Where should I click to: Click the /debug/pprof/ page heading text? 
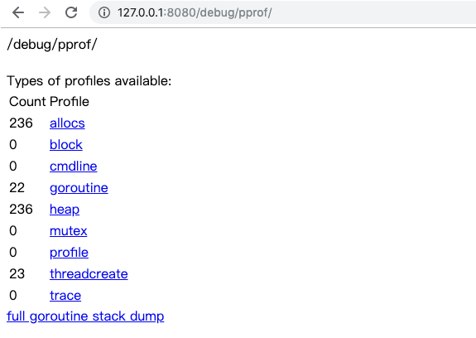click(x=52, y=45)
